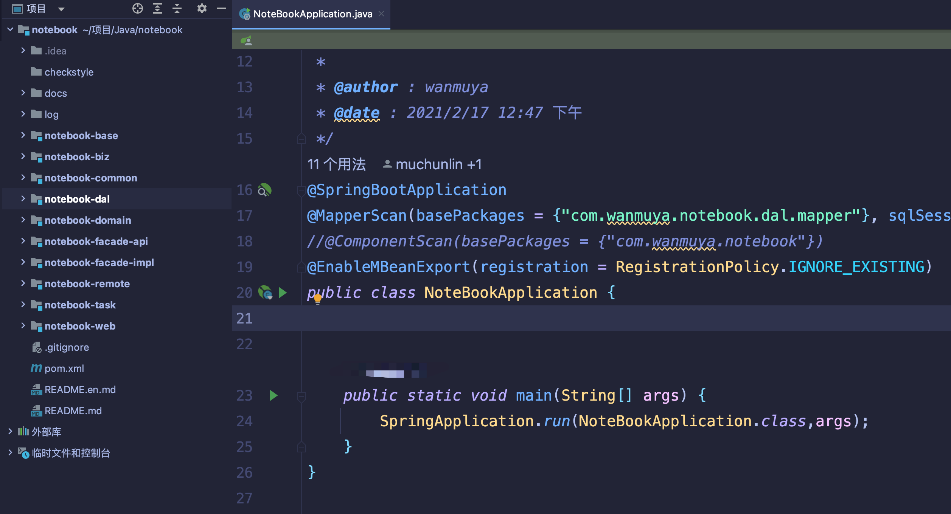
Task: Click IGNORE_EXISTING constant on line 19
Action: coord(856,267)
